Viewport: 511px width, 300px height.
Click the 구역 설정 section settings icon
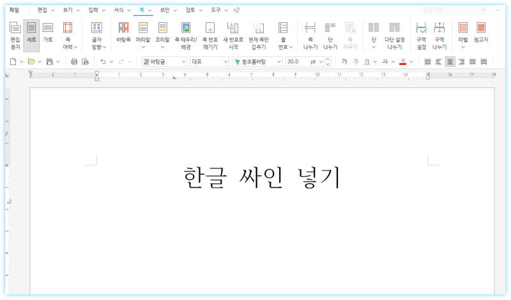click(x=421, y=34)
